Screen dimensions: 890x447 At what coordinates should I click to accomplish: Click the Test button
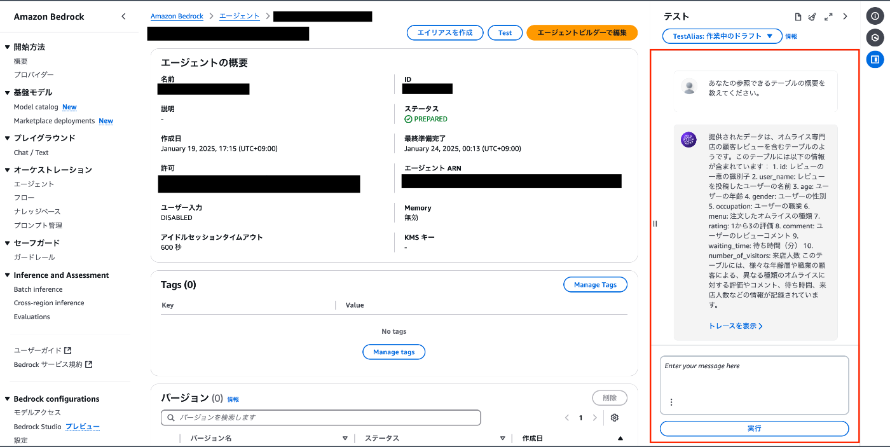click(x=505, y=33)
